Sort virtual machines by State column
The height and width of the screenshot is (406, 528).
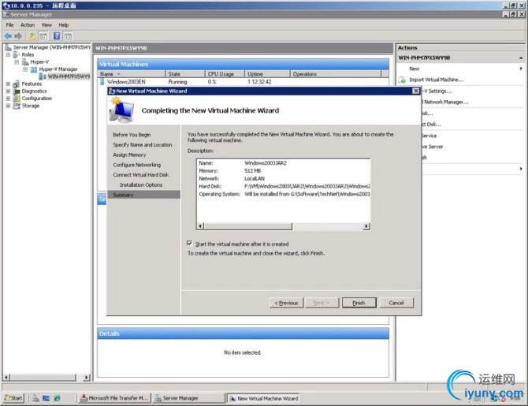click(185, 74)
